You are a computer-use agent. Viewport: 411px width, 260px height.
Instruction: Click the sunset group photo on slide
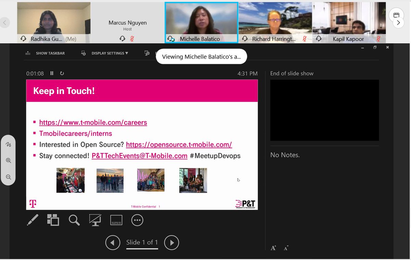(x=110, y=181)
